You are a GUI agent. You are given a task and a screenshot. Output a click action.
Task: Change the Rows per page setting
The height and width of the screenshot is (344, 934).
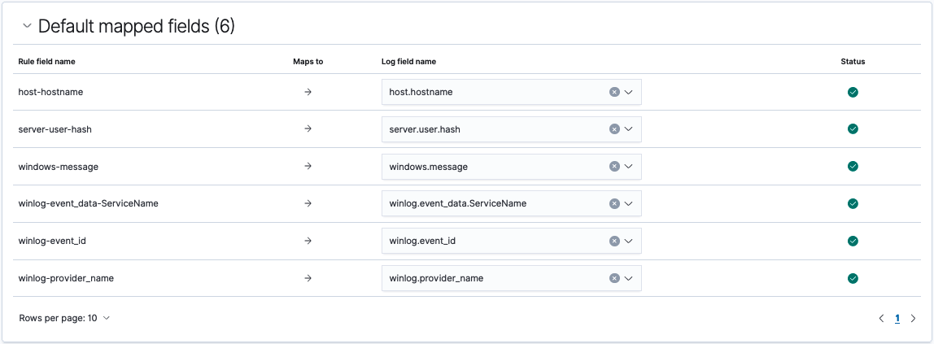point(64,318)
